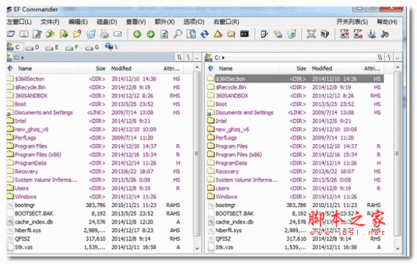
Task: Select Program Files (x86) in left pane
Action: click(x=38, y=155)
